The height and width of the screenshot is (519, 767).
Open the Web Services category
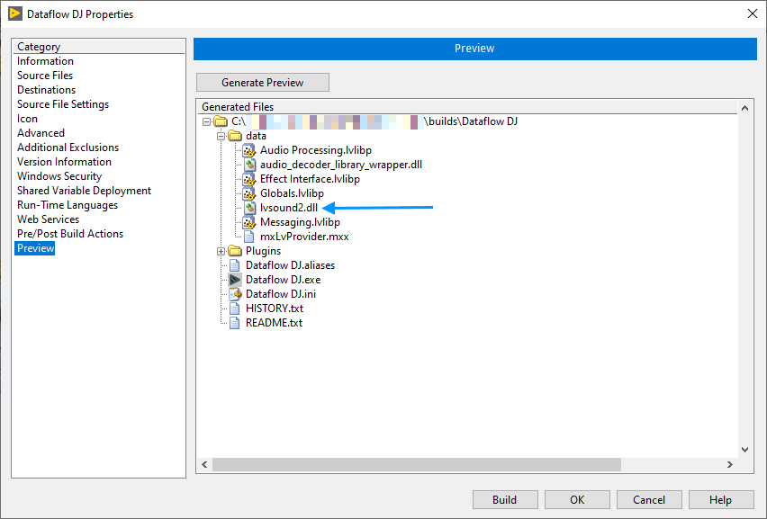(x=48, y=219)
